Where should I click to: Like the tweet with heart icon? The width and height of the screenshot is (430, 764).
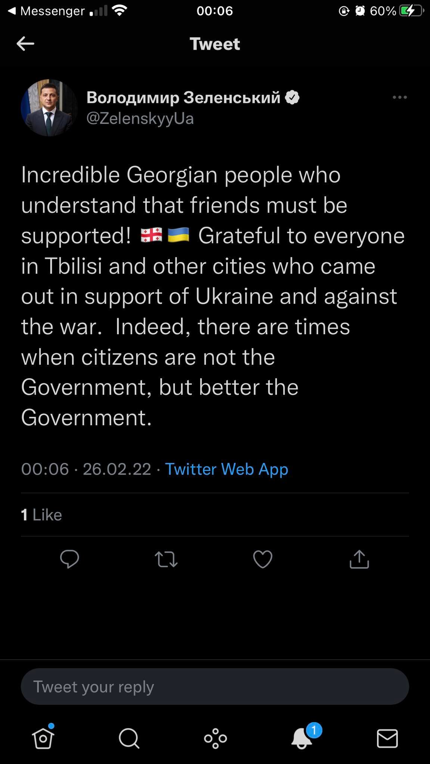263,559
